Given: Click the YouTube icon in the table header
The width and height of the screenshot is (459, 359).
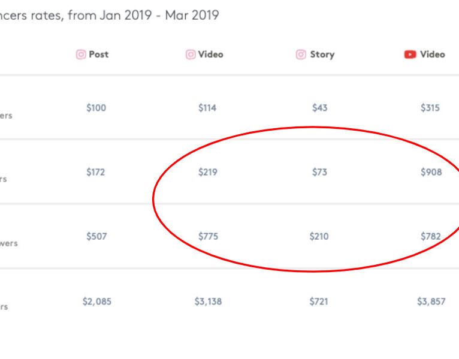Looking at the screenshot, I should (x=410, y=55).
